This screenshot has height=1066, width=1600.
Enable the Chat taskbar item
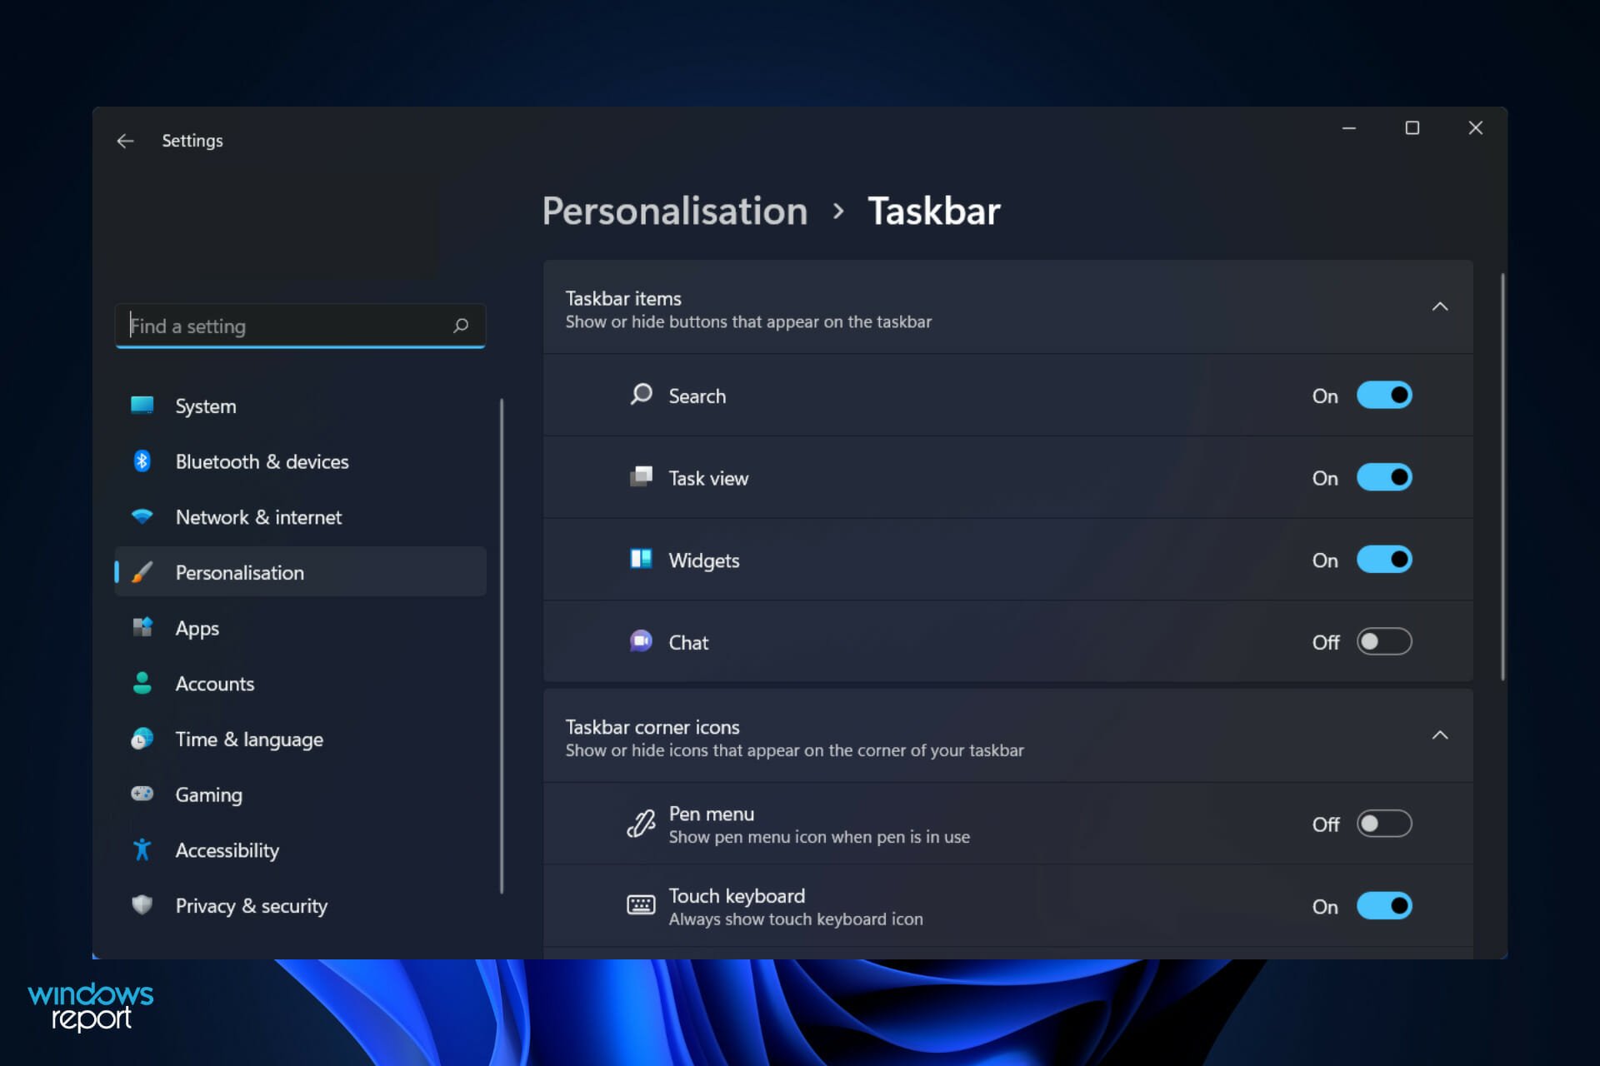(1382, 642)
